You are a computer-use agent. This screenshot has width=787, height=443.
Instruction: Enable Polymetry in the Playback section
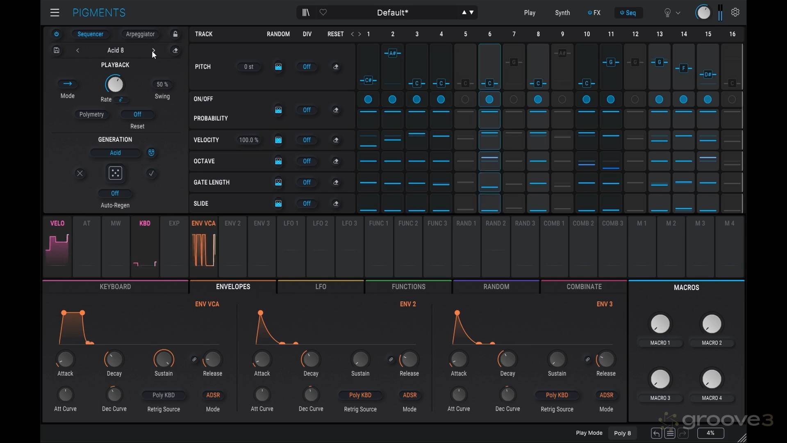click(x=92, y=114)
